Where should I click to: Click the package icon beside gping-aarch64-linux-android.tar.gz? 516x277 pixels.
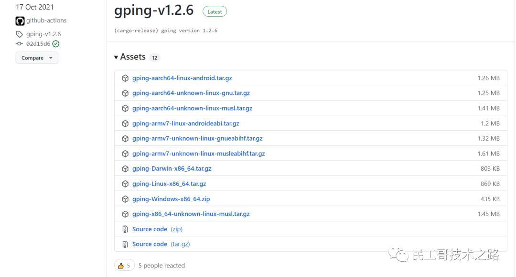coord(125,78)
